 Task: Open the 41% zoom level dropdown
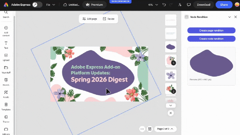(153, 5)
